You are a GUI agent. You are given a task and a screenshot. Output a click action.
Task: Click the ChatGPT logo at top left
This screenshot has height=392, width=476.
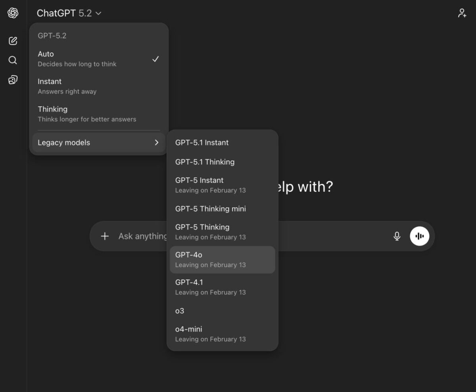[x=13, y=13]
